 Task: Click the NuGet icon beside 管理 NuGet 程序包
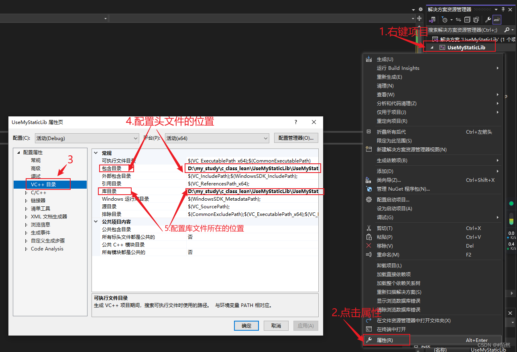(x=369, y=189)
